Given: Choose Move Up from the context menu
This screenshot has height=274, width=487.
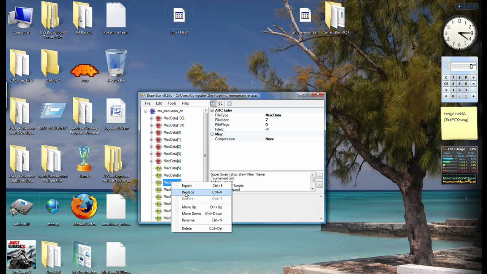Looking at the screenshot, I should (202, 207).
